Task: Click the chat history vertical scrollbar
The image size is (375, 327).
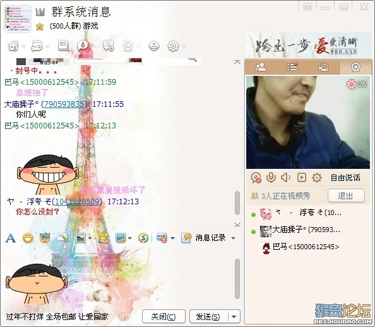Action: pos(237,203)
